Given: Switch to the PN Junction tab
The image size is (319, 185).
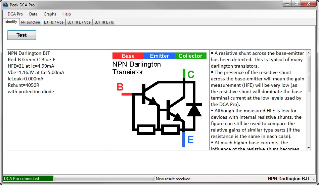Looking at the screenshot, I should click(x=31, y=22).
